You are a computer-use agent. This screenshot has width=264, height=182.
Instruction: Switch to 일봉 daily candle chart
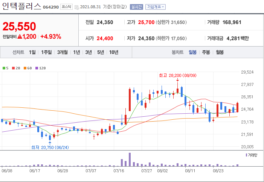point(192,52)
